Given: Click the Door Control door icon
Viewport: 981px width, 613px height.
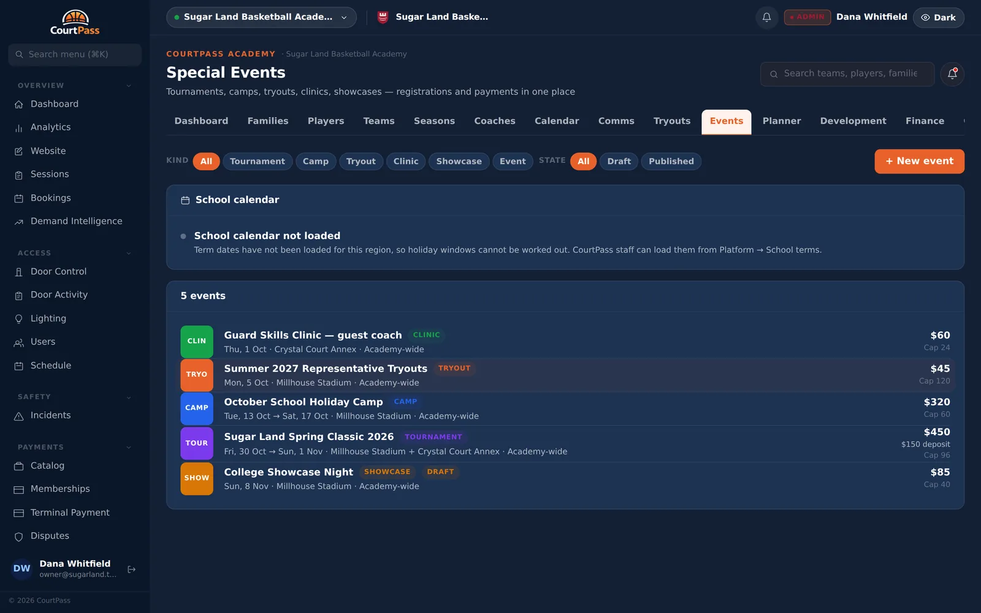Looking at the screenshot, I should coord(19,272).
